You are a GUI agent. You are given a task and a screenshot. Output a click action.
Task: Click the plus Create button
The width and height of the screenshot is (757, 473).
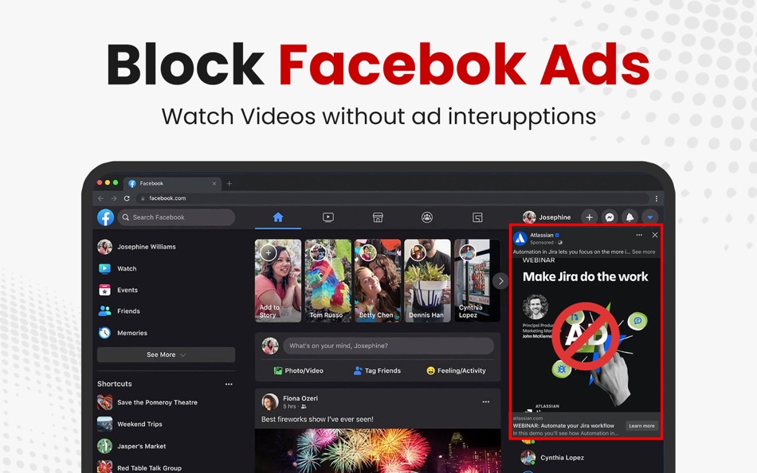[589, 217]
